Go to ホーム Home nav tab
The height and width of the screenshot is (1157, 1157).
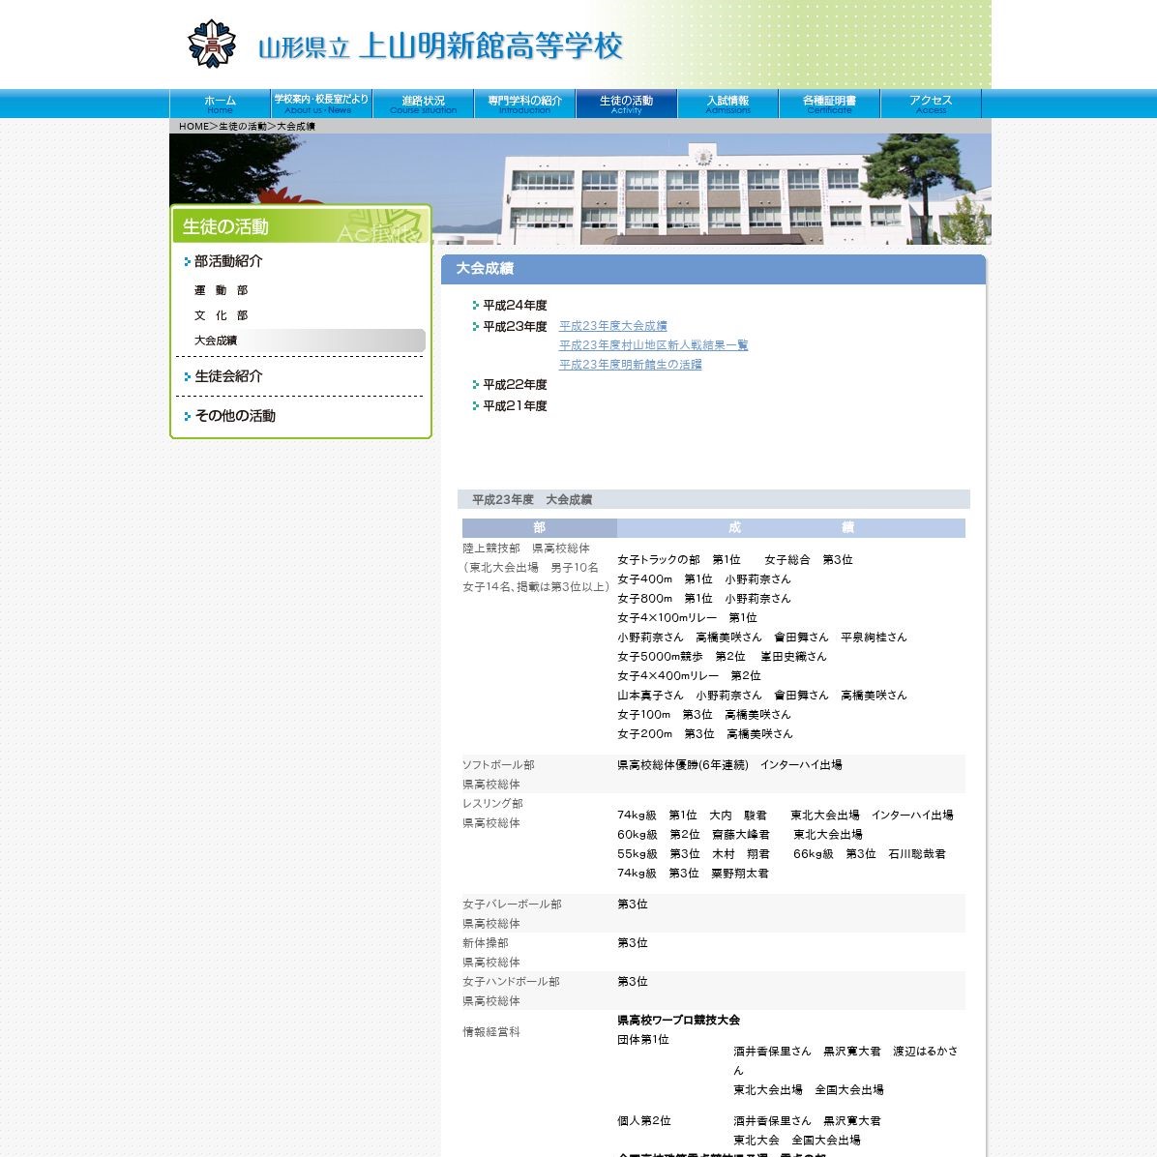[x=220, y=104]
